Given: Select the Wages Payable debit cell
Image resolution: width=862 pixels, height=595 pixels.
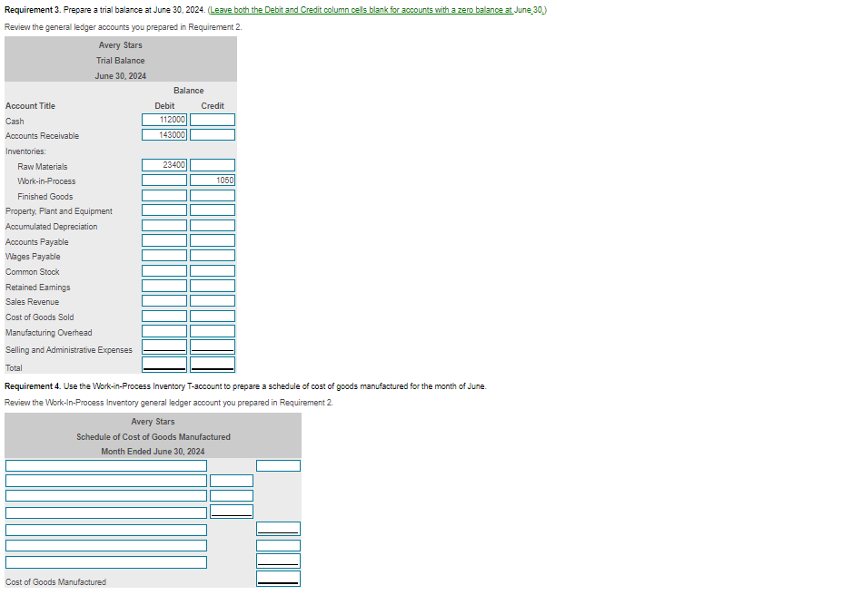Looking at the screenshot, I should 164,255.
